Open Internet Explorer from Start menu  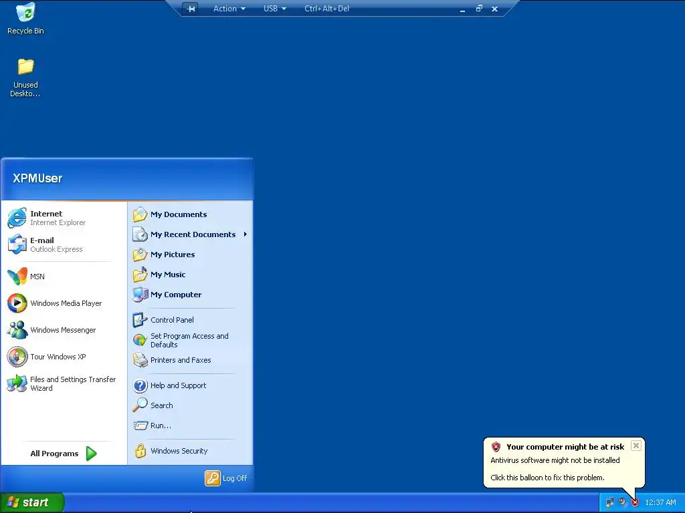[x=17, y=218]
